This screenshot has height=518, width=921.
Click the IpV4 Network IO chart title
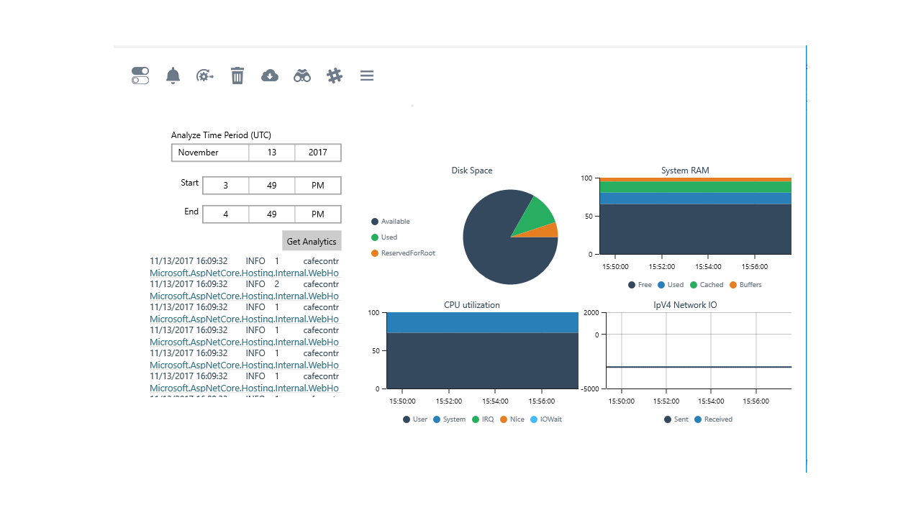point(685,305)
